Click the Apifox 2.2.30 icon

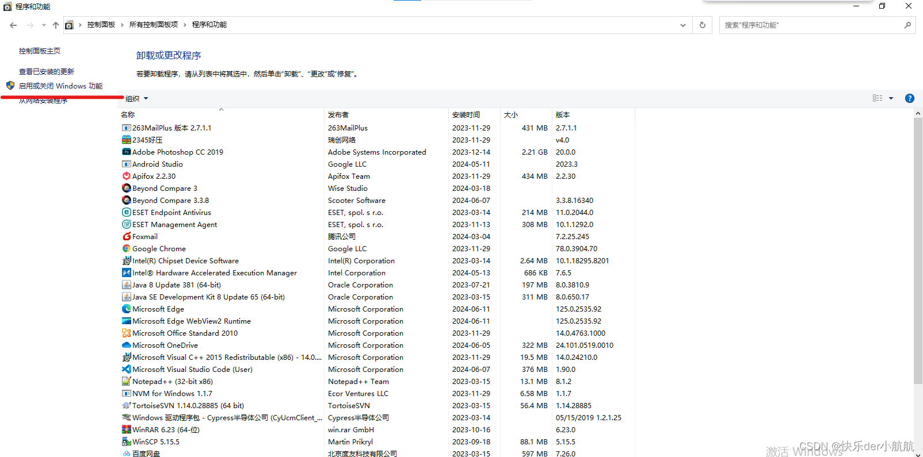point(127,176)
